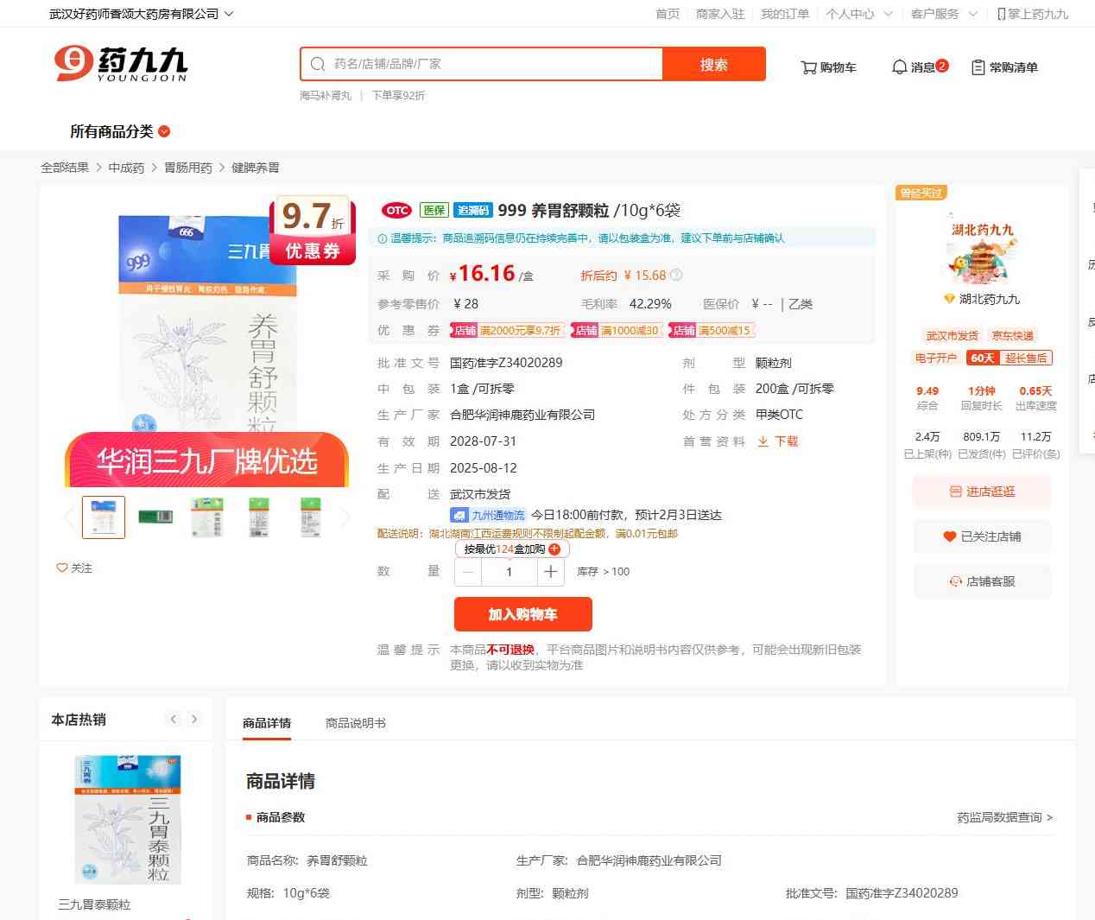1095x920 pixels.
Task: Click the 加入购物车 button
Action: click(522, 614)
